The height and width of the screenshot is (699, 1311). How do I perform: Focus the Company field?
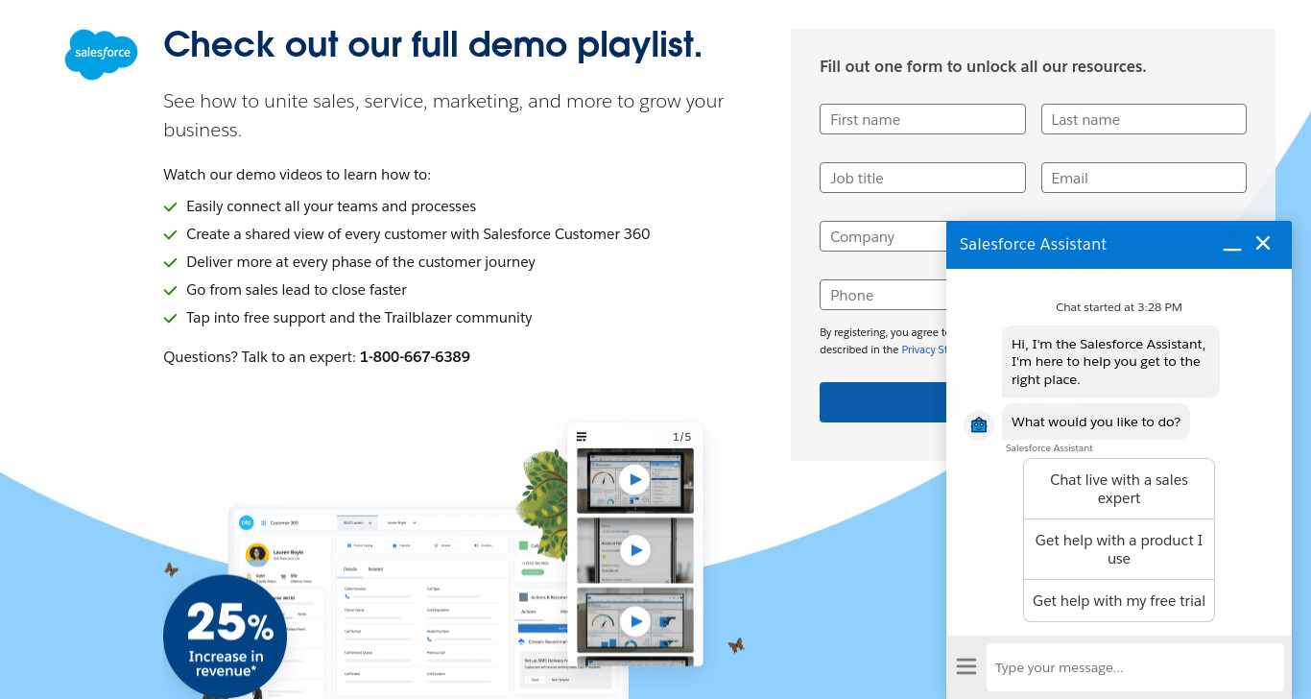883,236
